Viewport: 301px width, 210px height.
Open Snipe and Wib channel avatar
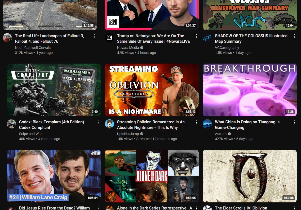point(11,124)
